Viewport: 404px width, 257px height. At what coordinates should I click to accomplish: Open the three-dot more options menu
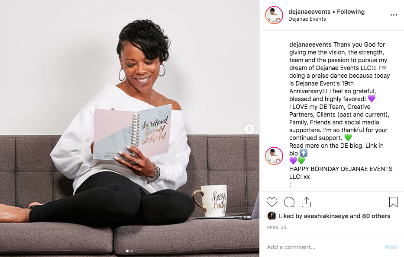[x=394, y=15]
